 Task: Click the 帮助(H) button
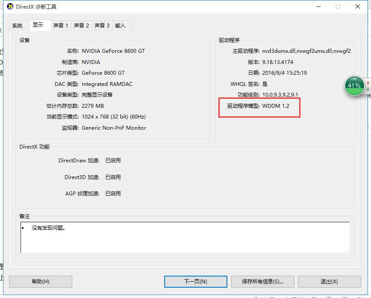click(x=40, y=282)
